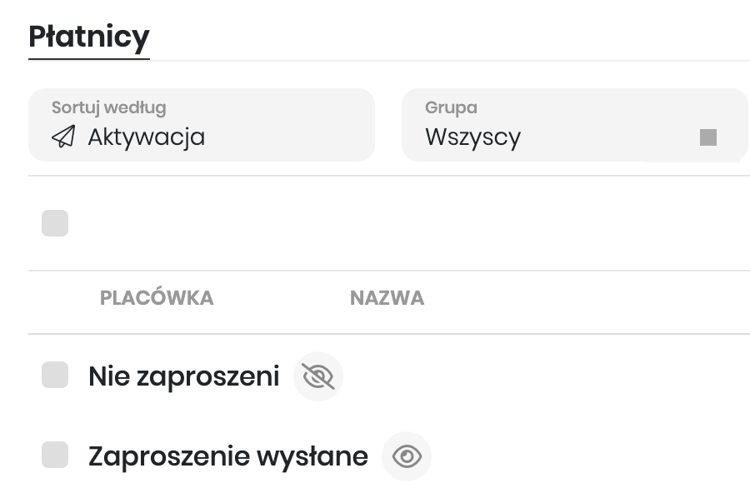
Task: Open the Grupa filter dropdown
Action: pos(575,125)
